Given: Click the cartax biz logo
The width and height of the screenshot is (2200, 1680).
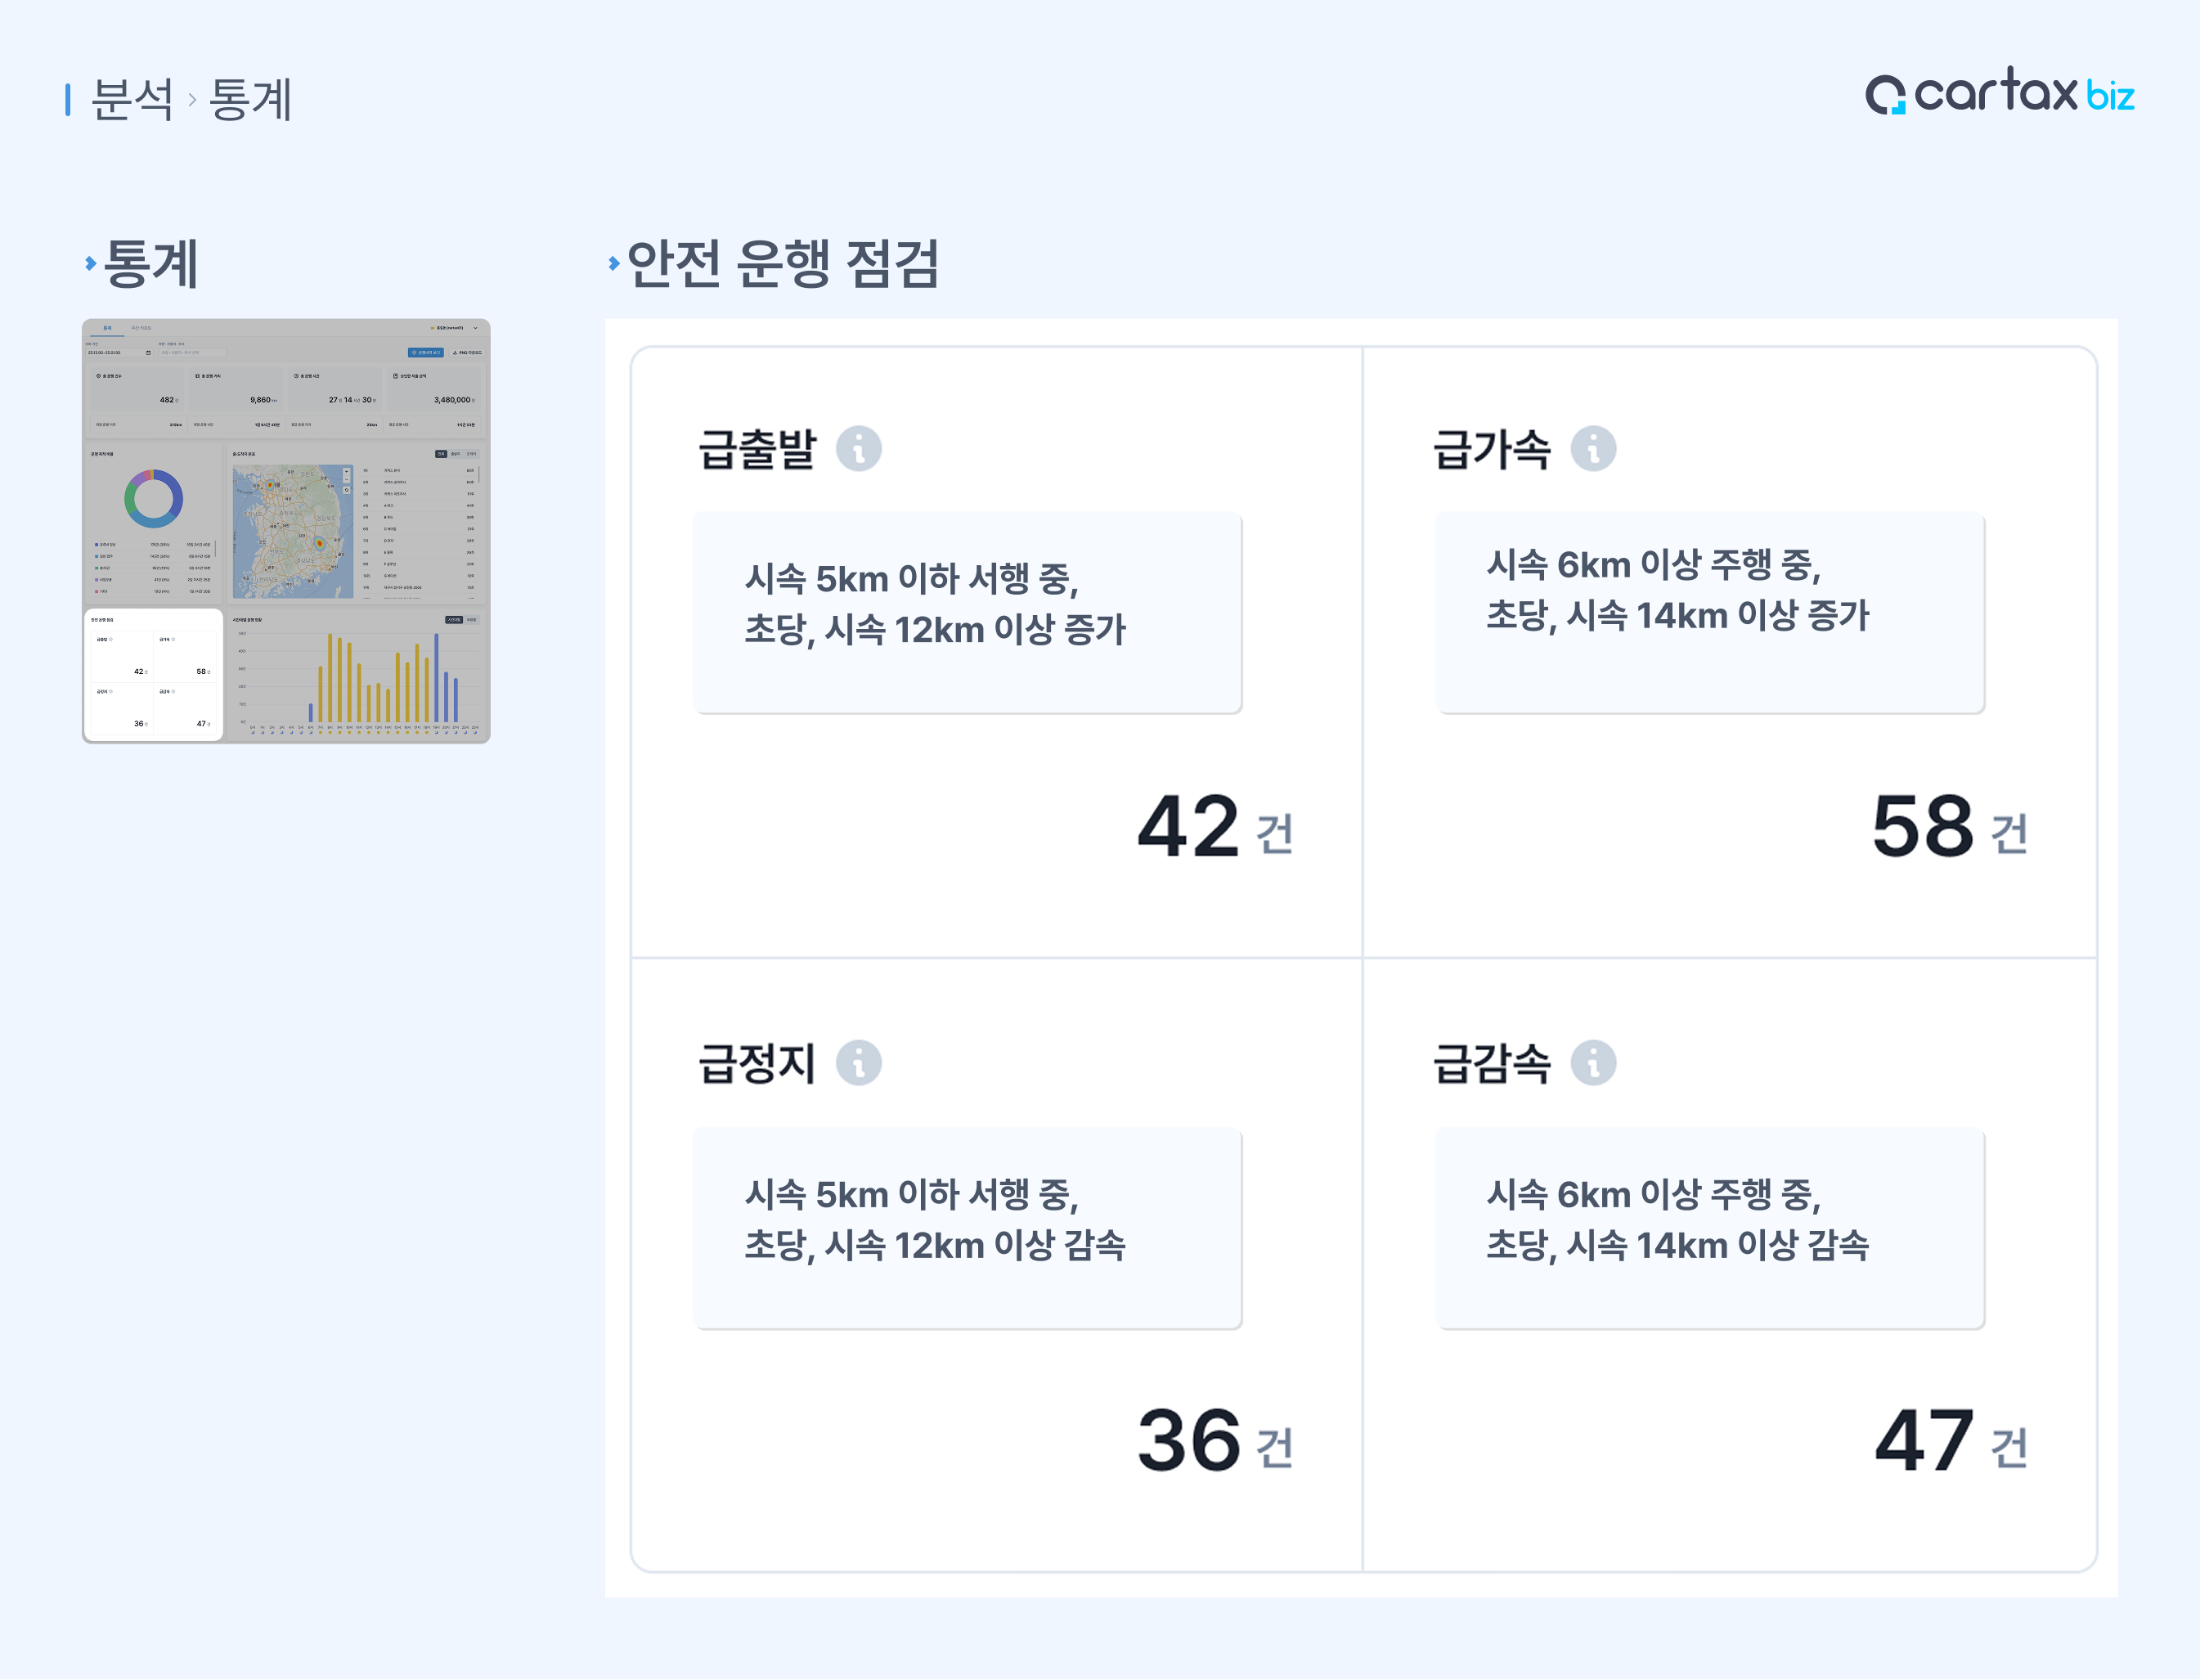Looking at the screenshot, I should 1999,95.
